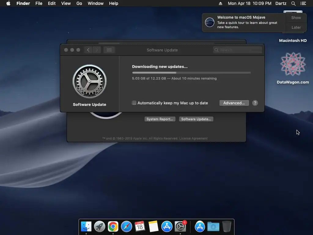This screenshot has height=235, width=313.
Task: Click the help question mark button
Action: (x=255, y=103)
